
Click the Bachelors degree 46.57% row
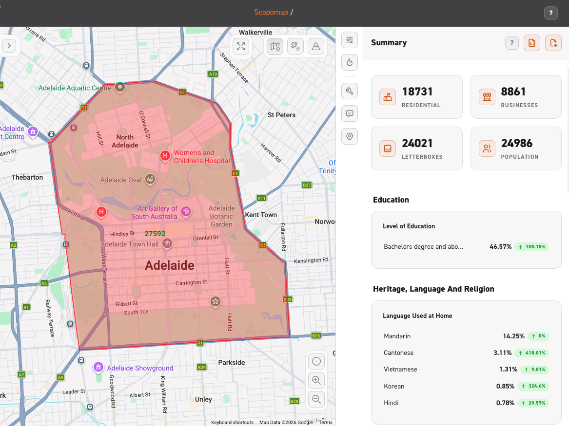pyautogui.click(x=466, y=247)
